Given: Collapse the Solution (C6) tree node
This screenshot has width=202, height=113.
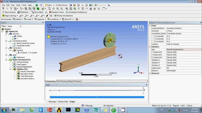Looking at the screenshot, I should tap(10, 69).
